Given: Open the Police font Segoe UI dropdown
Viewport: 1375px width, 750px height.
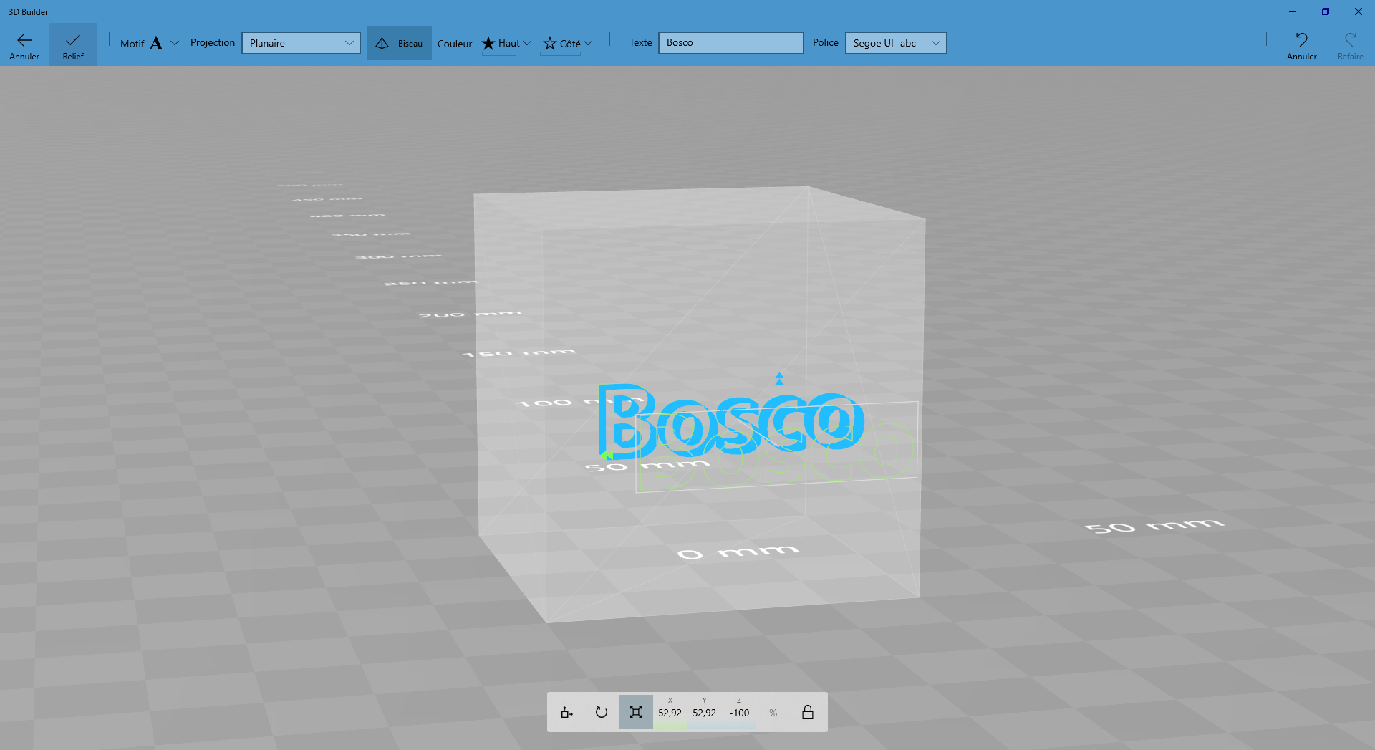Looking at the screenshot, I should [896, 43].
